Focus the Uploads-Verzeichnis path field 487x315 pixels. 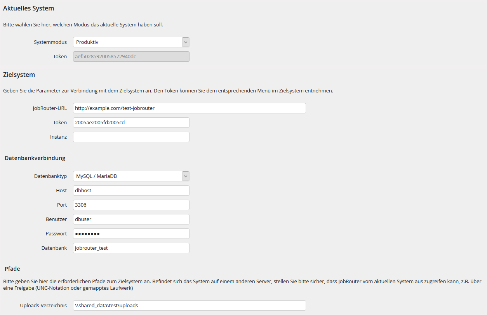pyautogui.click(x=189, y=306)
